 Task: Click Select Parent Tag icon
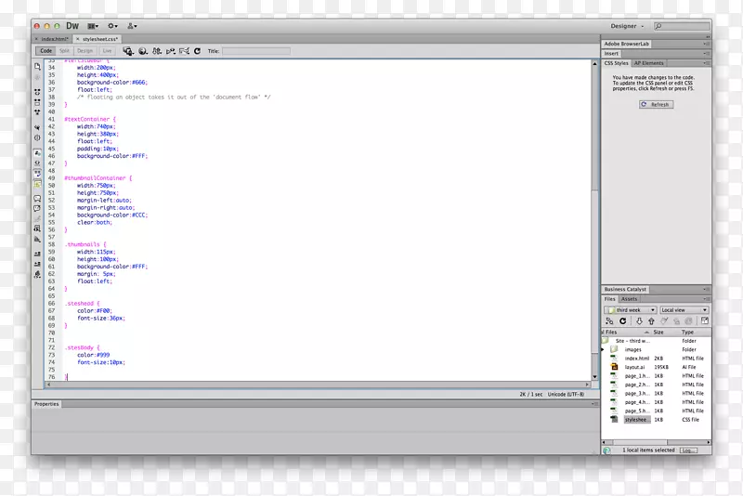coord(37,127)
